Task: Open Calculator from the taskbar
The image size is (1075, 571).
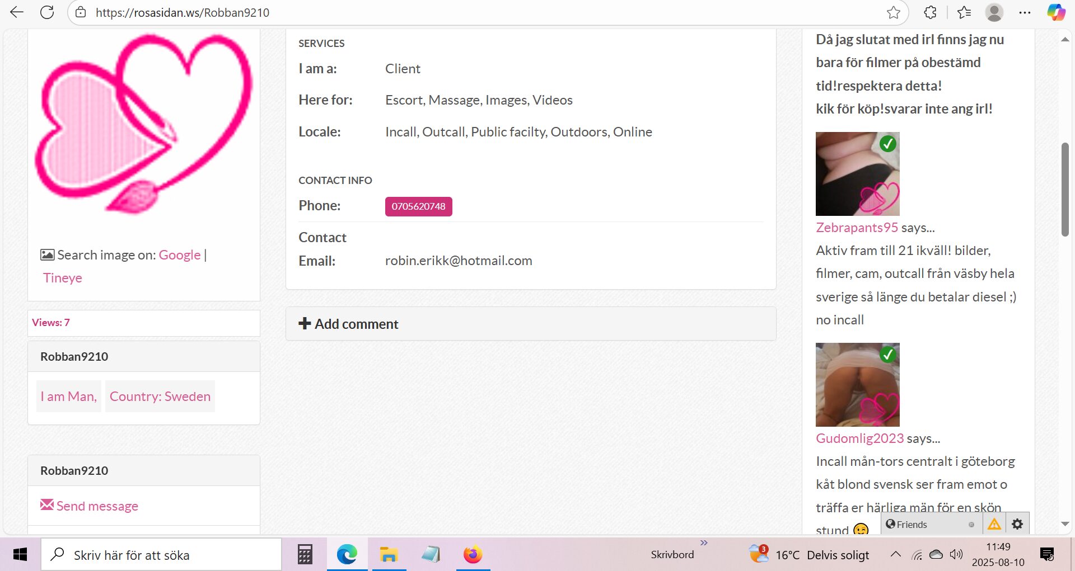Action: coord(305,554)
